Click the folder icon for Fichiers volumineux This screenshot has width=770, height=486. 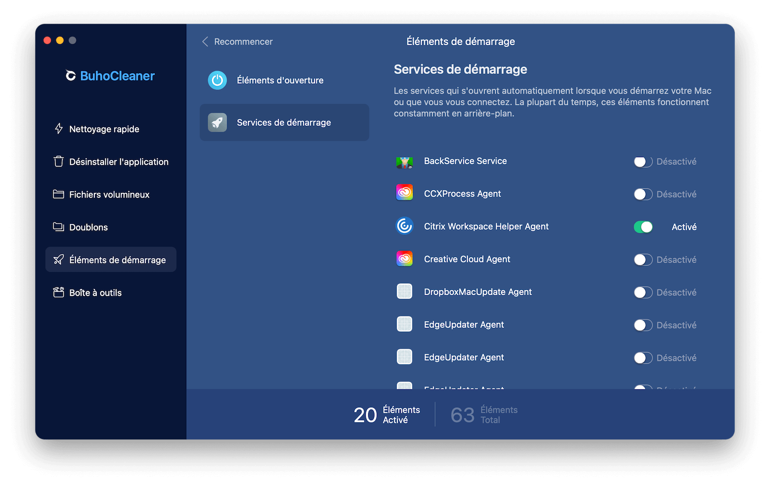tap(59, 194)
